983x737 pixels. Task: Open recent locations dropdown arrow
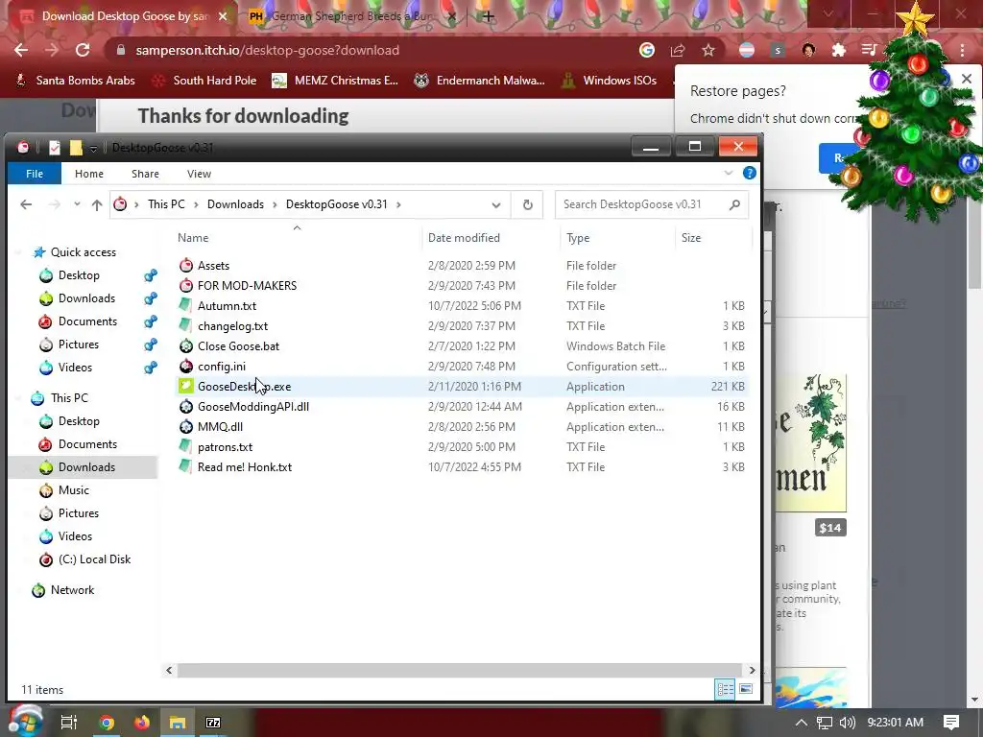[77, 204]
